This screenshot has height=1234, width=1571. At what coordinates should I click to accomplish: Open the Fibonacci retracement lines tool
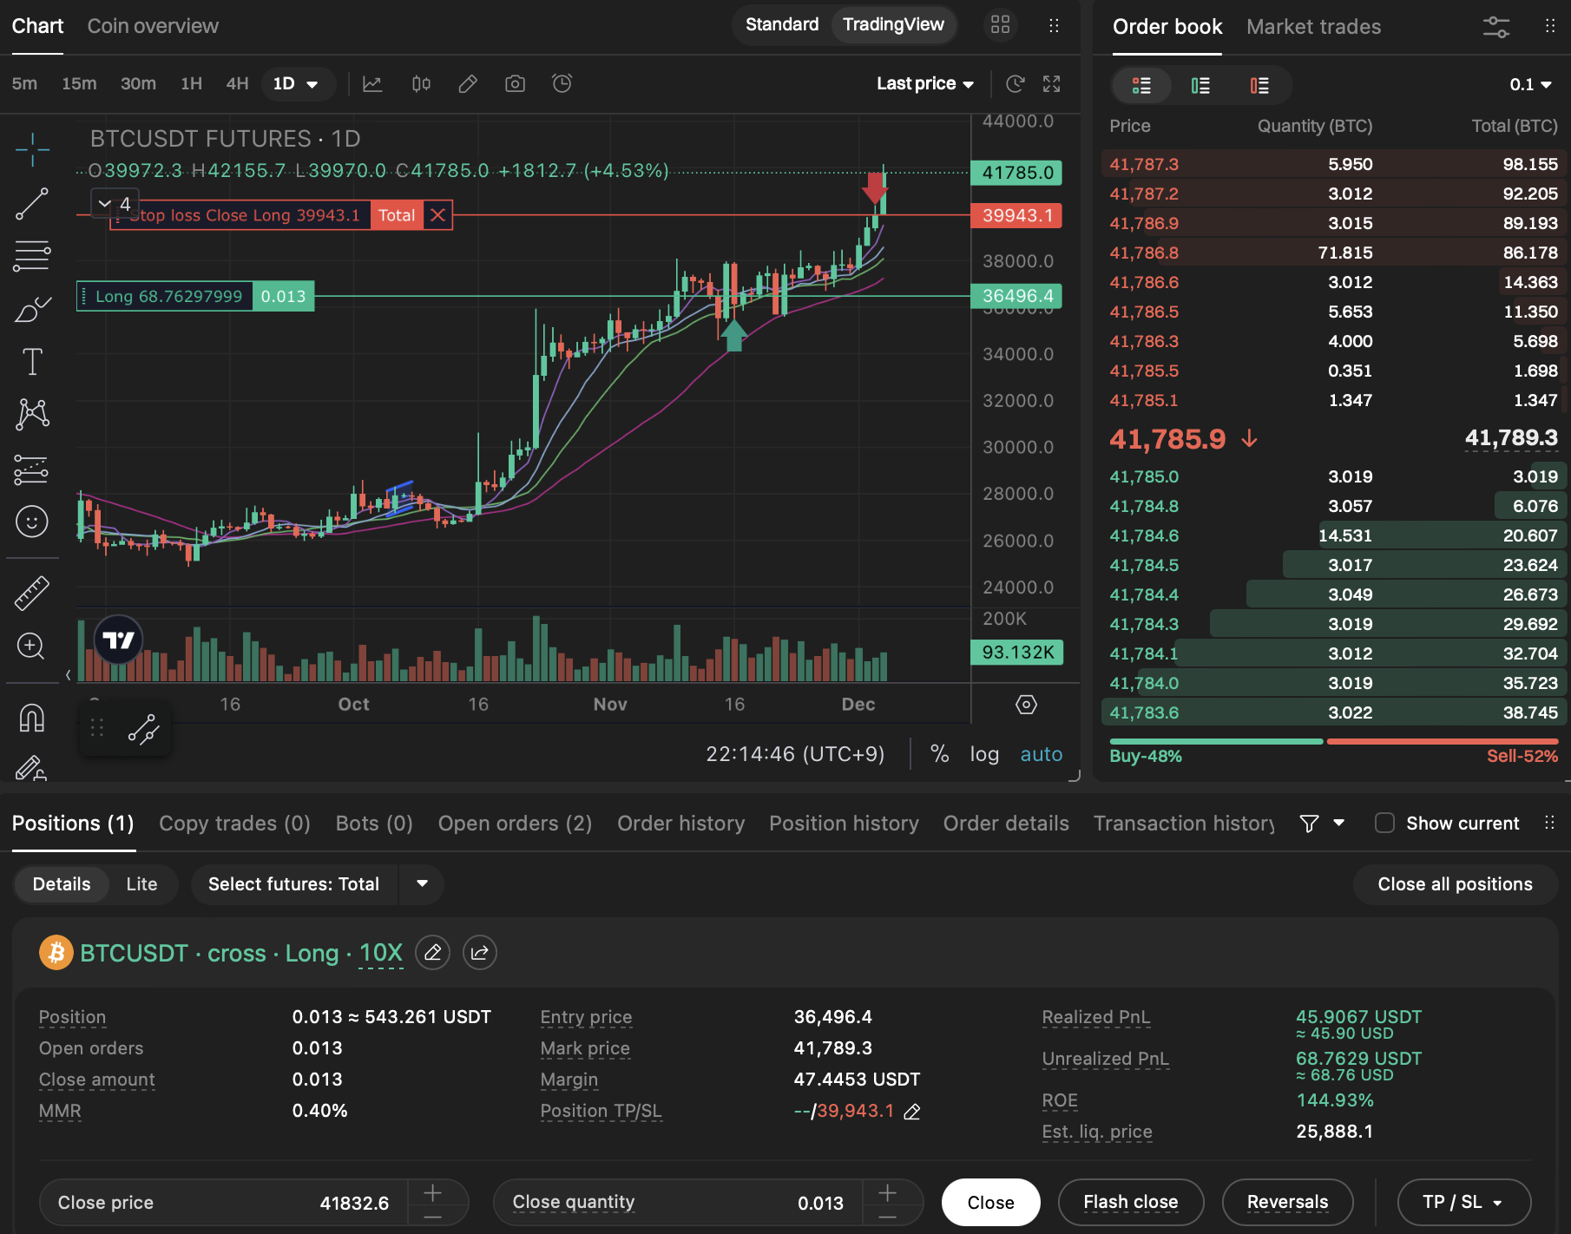[x=32, y=256]
